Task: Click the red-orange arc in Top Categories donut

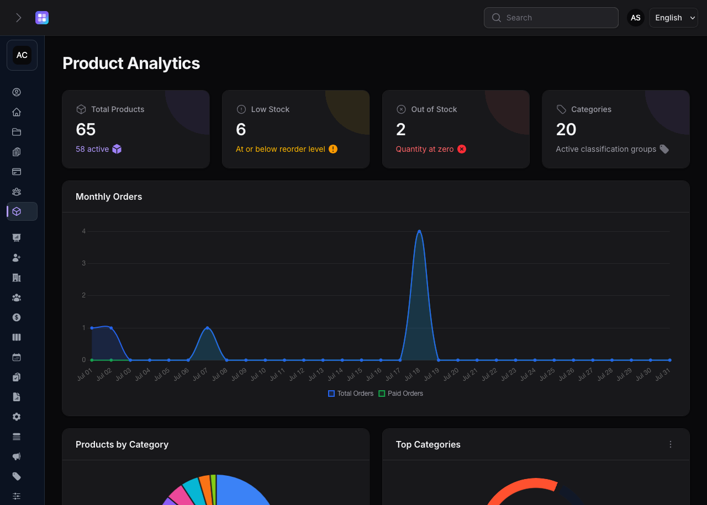Action: point(522,488)
